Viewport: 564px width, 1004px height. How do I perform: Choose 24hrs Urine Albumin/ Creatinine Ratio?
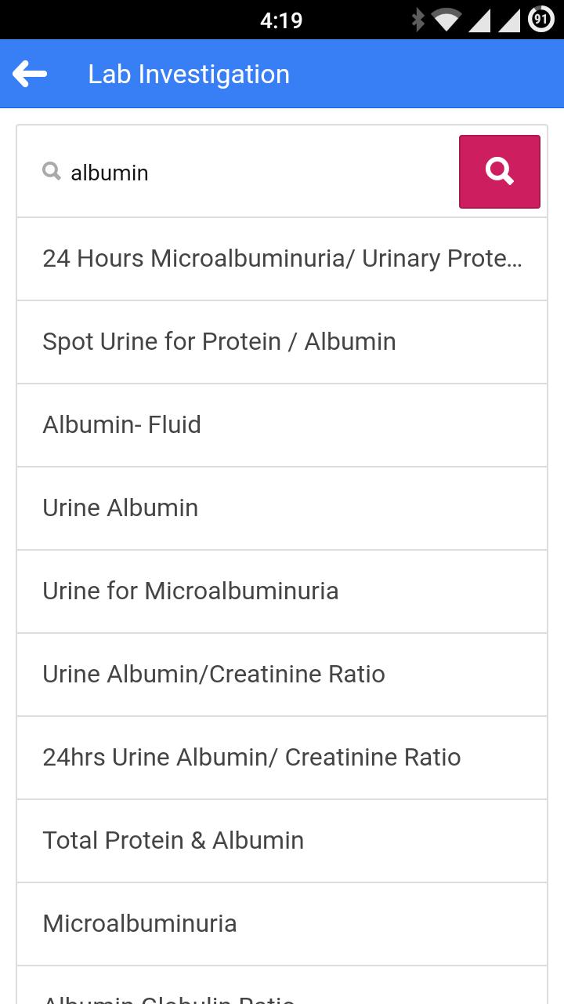[x=282, y=758]
